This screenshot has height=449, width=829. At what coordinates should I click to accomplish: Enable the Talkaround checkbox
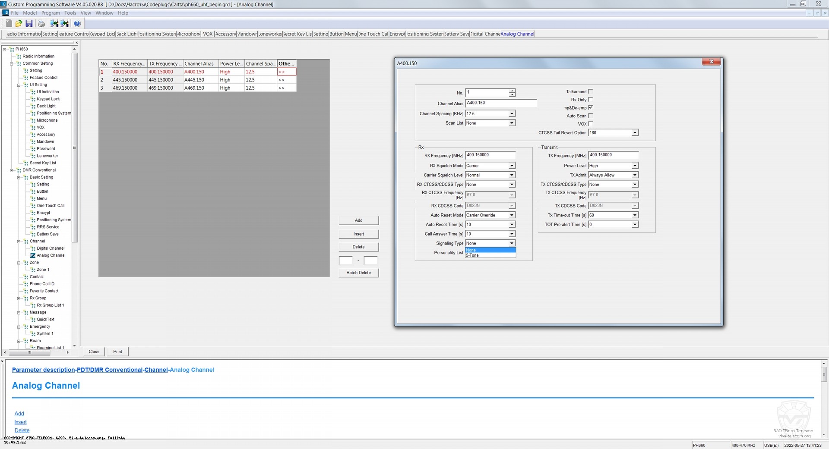pyautogui.click(x=590, y=91)
